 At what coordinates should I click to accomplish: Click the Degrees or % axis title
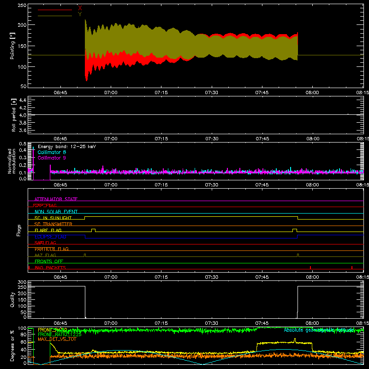click(12, 345)
